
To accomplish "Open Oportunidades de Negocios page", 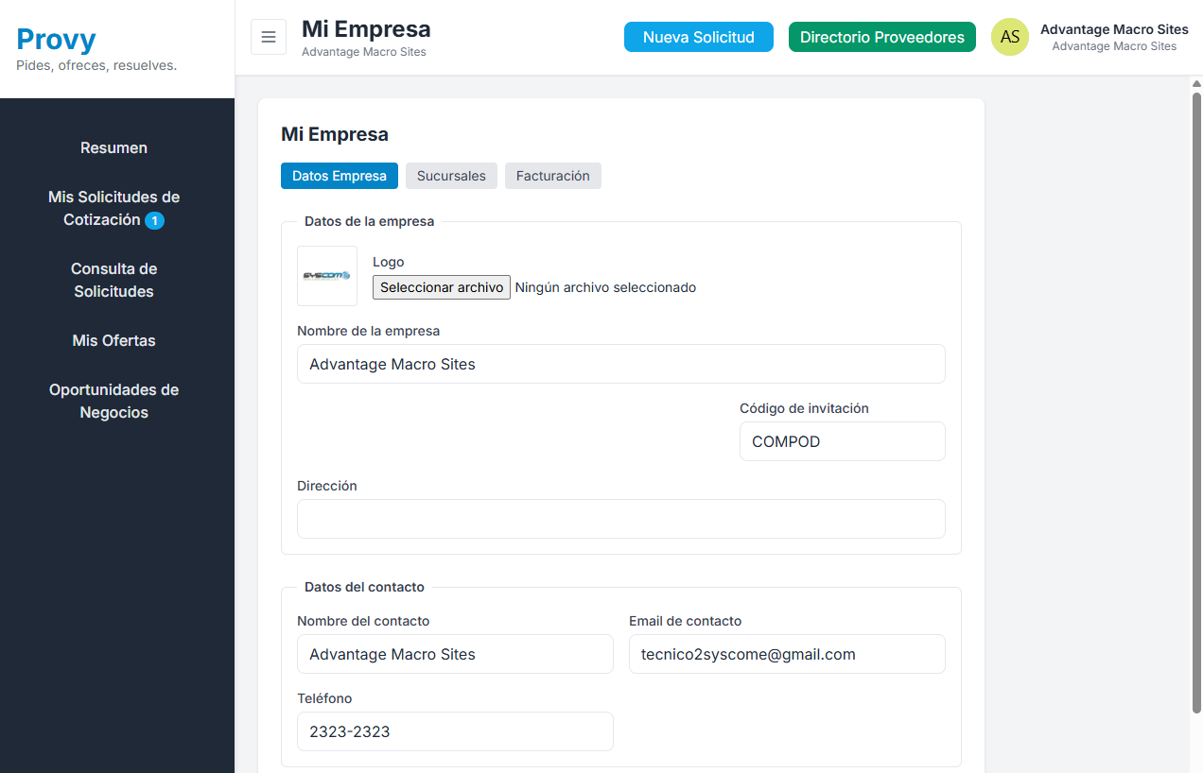I will [113, 401].
